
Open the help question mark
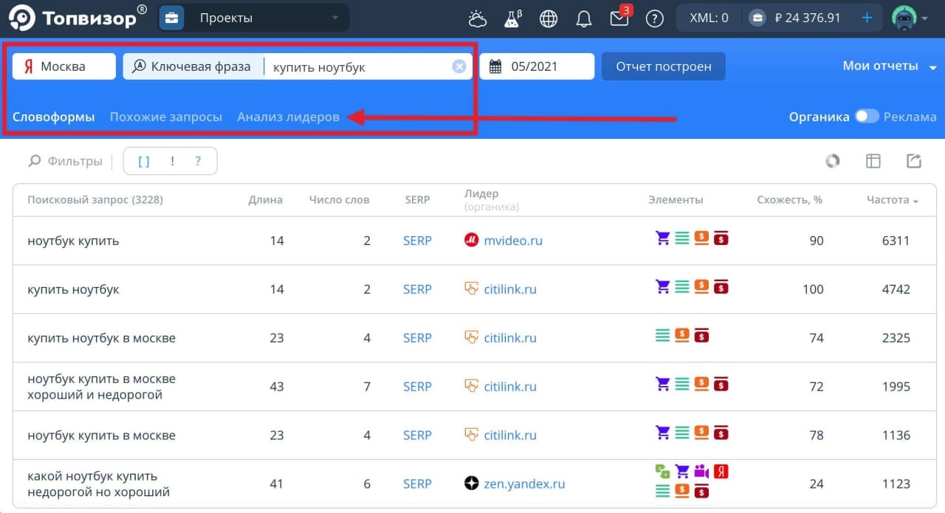click(x=654, y=18)
